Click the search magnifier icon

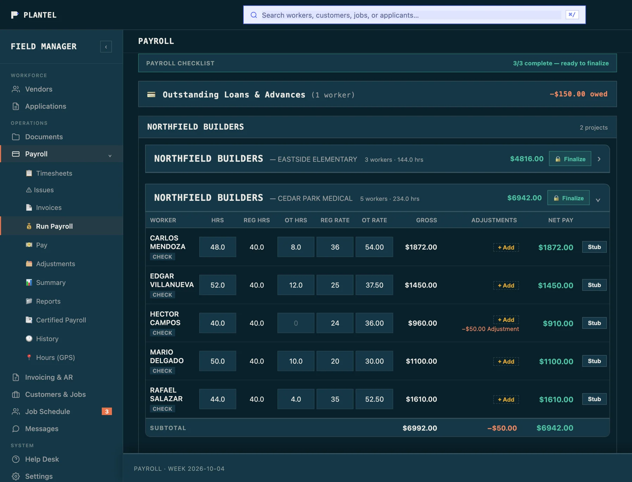pyautogui.click(x=254, y=15)
